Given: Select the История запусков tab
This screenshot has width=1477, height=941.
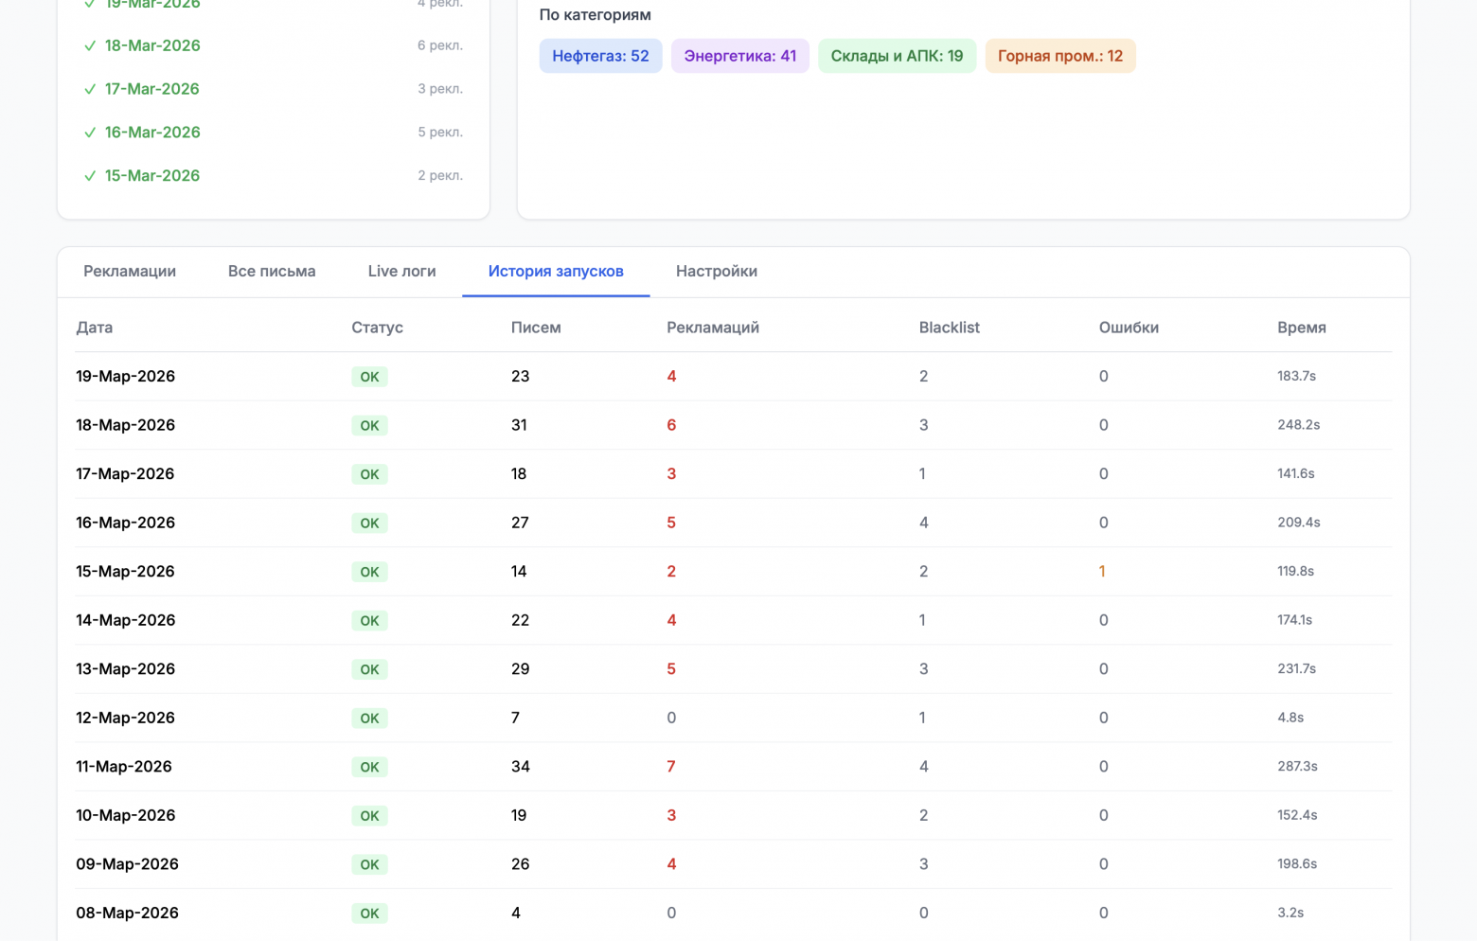Looking at the screenshot, I should 556,272.
